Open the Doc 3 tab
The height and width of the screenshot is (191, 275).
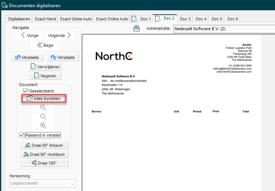[185, 19]
